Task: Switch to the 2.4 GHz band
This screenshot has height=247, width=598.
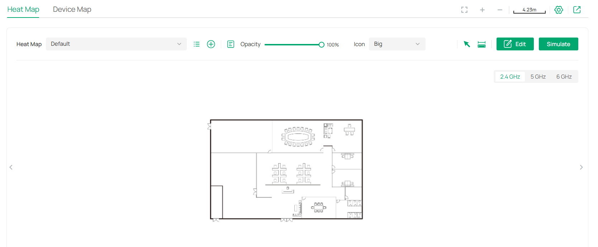Action: (510, 77)
